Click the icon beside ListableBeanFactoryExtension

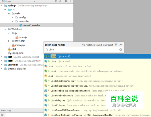click(x=46, y=86)
